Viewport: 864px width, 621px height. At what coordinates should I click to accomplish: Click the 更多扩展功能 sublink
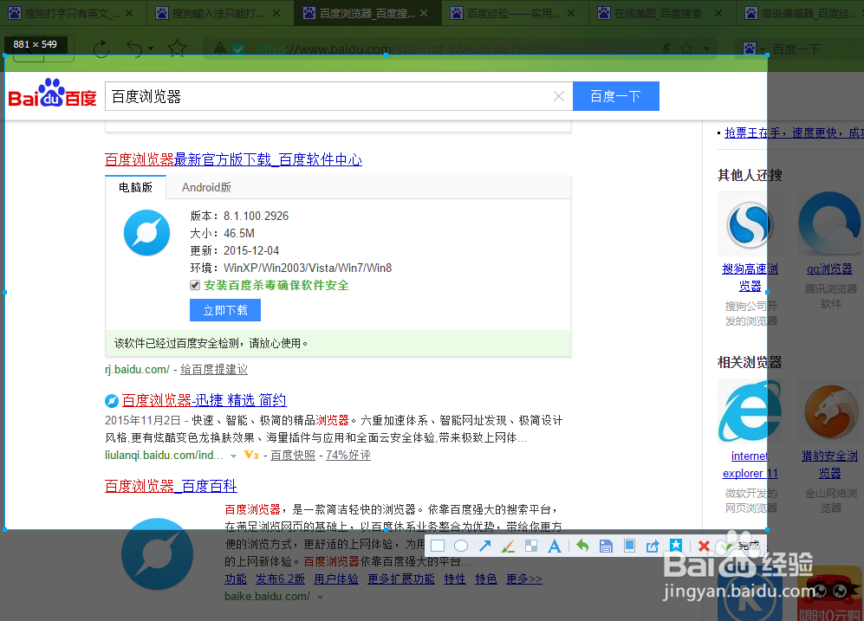pos(401,579)
